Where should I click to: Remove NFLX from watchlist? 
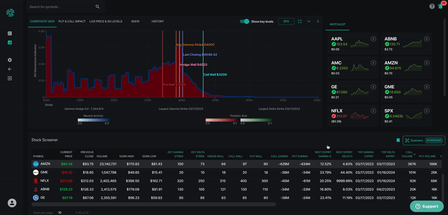pos(373,111)
